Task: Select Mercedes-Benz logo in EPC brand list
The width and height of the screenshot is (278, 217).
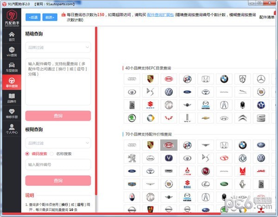Action: coord(261,79)
